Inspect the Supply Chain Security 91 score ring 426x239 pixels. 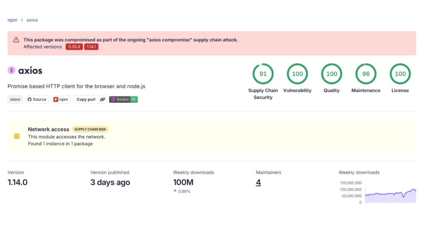click(263, 73)
